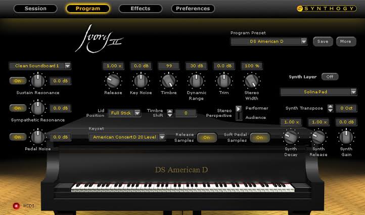Image resolution: width=365 pixels, height=215 pixels.
Task: Toggle Release Samples On button
Action: pos(207,138)
